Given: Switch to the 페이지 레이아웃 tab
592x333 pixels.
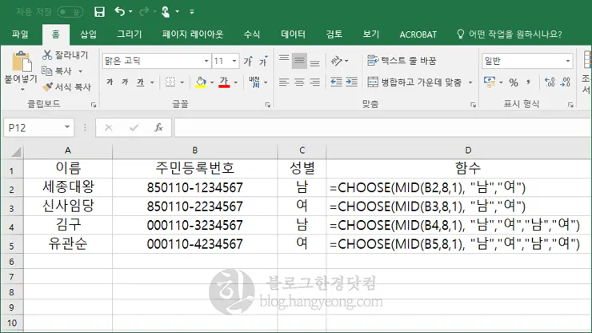Looking at the screenshot, I should (193, 34).
